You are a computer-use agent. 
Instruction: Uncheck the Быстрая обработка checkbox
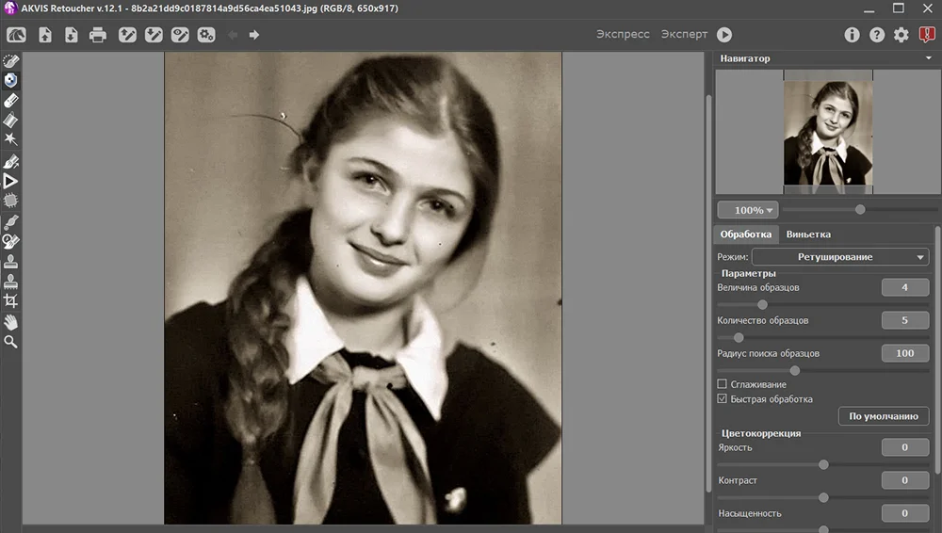pyautogui.click(x=723, y=399)
